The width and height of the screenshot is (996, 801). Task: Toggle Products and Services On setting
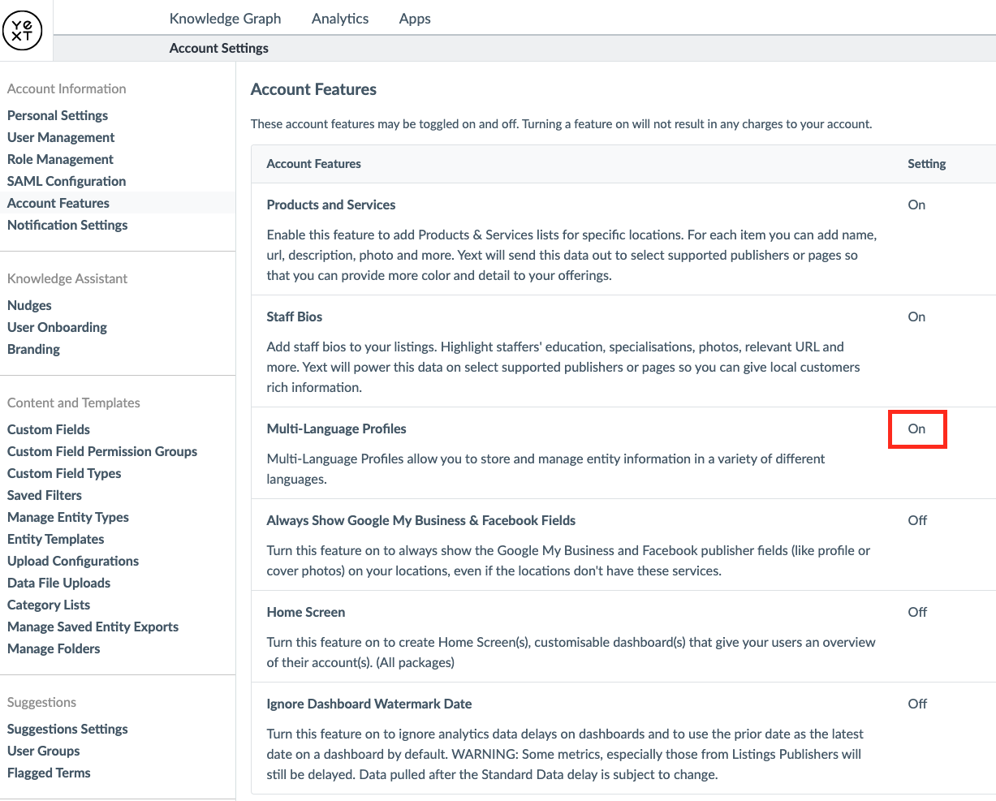(916, 205)
